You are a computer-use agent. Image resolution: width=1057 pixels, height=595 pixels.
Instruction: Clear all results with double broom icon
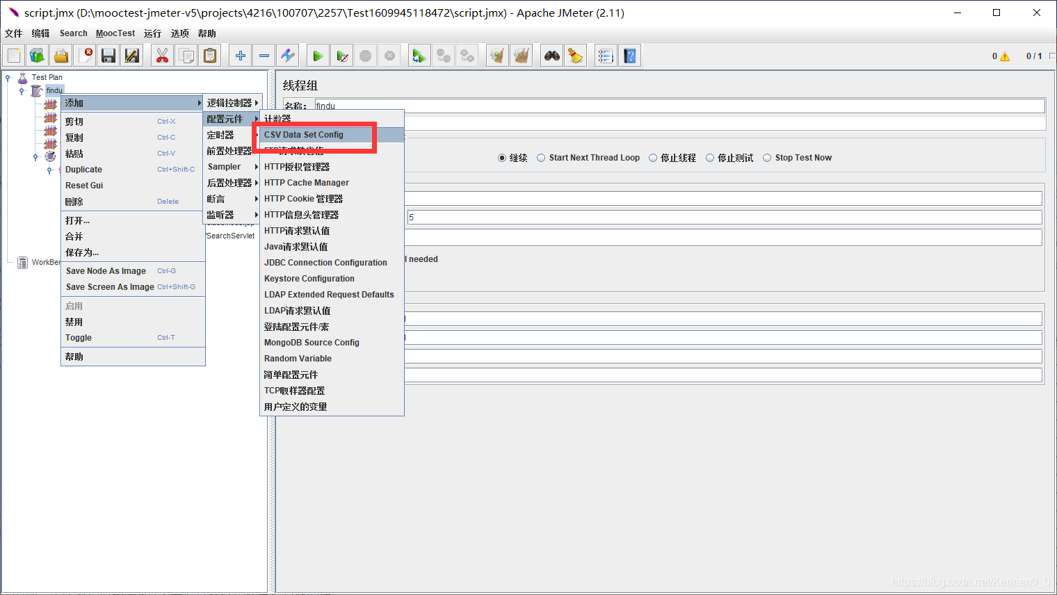(x=521, y=56)
